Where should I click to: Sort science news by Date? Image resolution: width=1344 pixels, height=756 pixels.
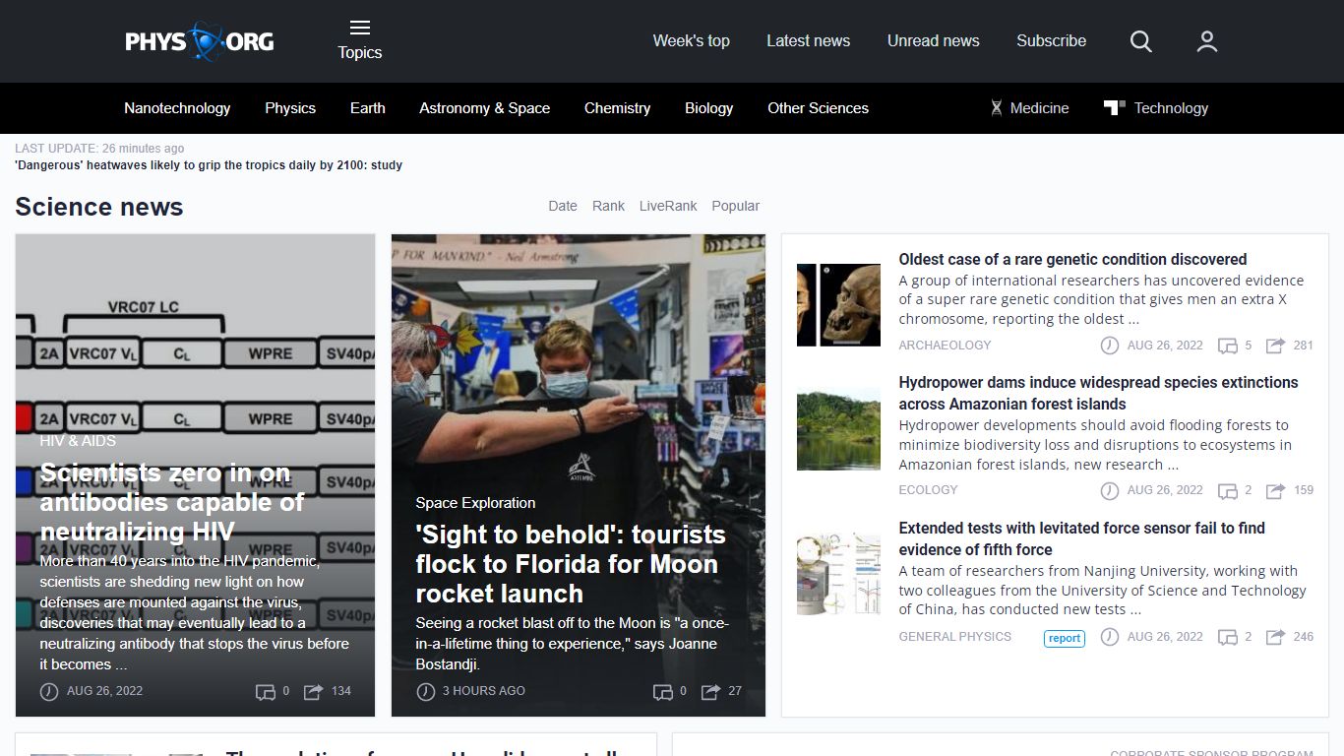tap(563, 206)
